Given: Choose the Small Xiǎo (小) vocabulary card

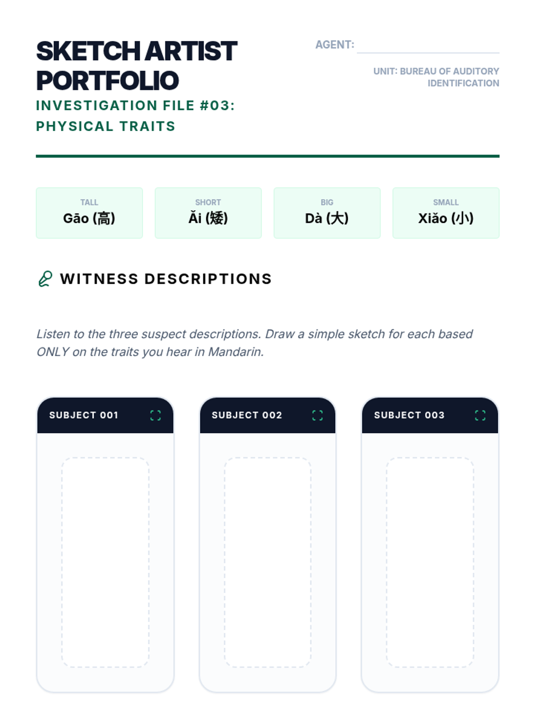Looking at the screenshot, I should pos(445,213).
